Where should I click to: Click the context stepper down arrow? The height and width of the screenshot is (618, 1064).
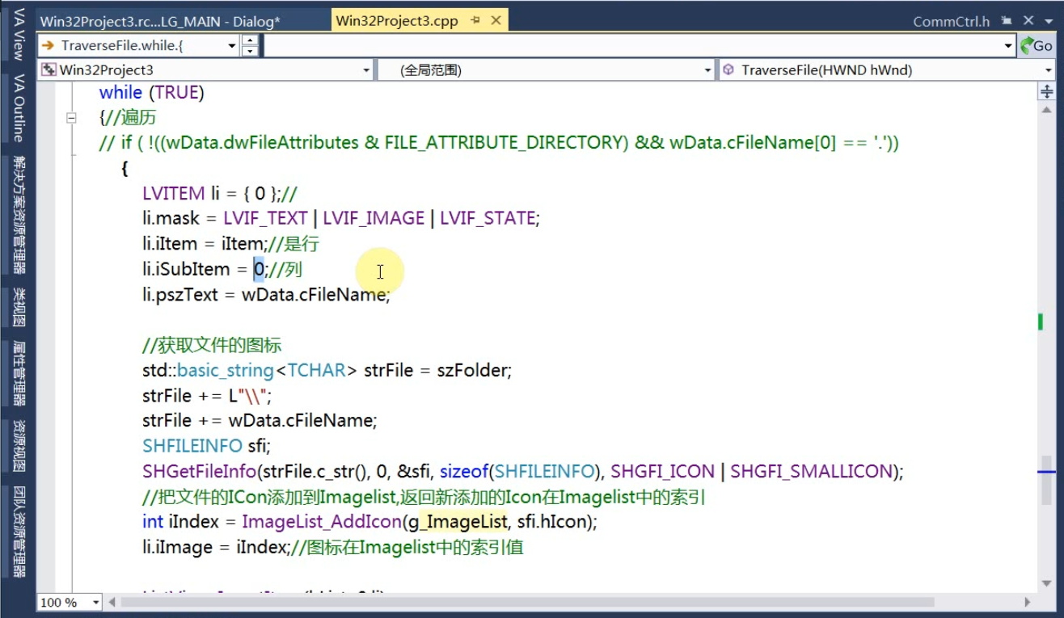pyautogui.click(x=250, y=51)
